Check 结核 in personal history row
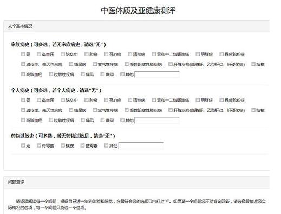281x214 pixels. [253, 110]
